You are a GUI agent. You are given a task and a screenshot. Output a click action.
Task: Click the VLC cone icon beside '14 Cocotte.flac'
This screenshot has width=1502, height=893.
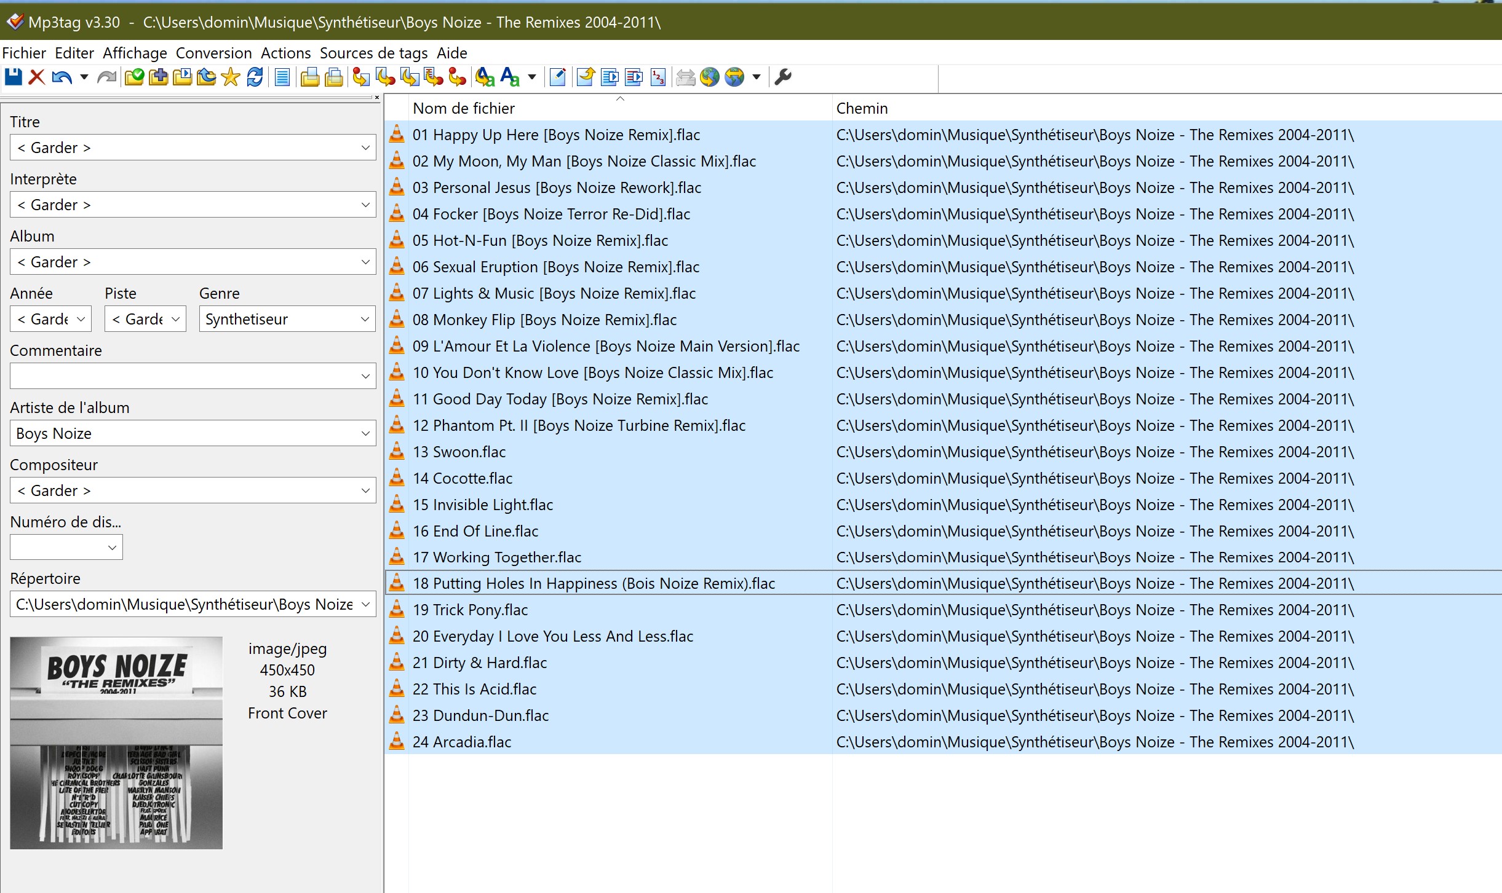click(x=397, y=478)
